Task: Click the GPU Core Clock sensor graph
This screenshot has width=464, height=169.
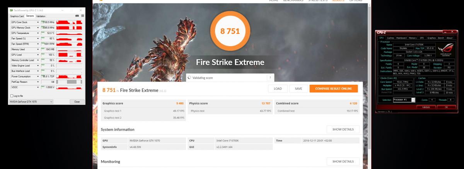Action: point(69,22)
